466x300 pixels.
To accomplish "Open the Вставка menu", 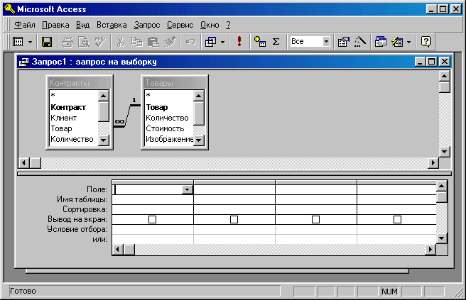I will 112,25.
